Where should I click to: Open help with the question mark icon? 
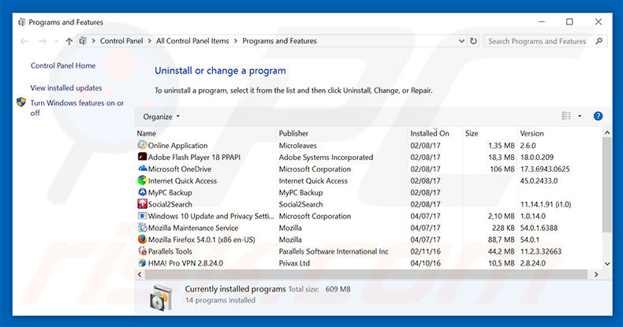[x=598, y=116]
